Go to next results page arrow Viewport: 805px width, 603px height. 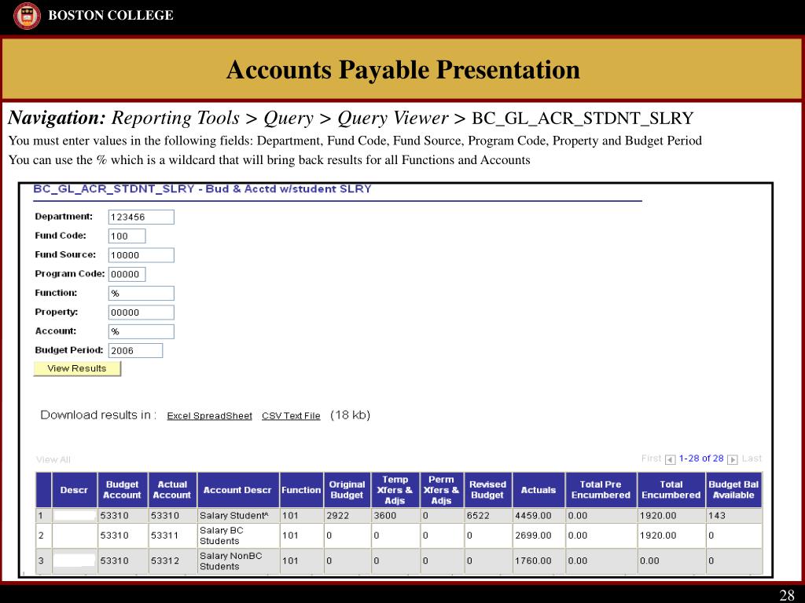[733, 460]
